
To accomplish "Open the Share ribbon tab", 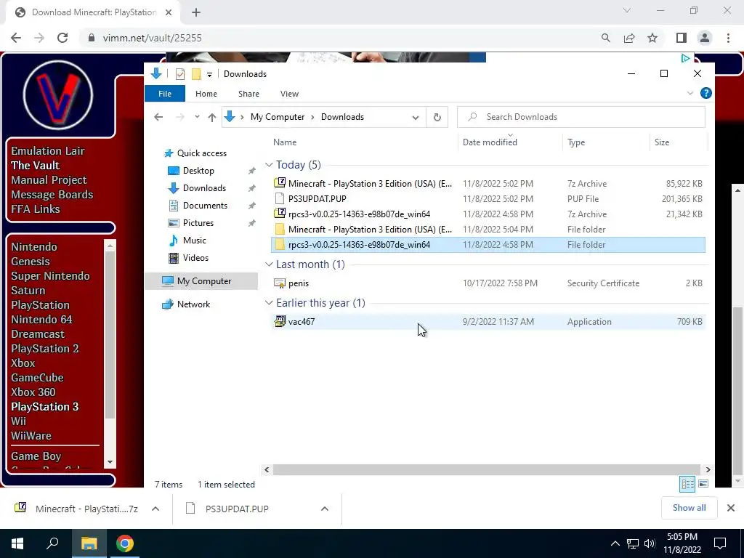I will coord(248,94).
